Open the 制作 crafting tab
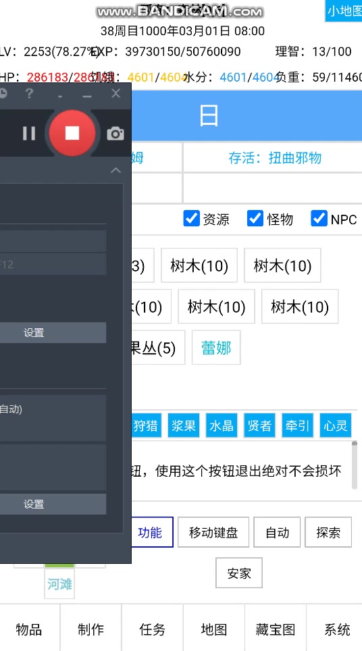362x651 pixels. pyautogui.click(x=90, y=629)
